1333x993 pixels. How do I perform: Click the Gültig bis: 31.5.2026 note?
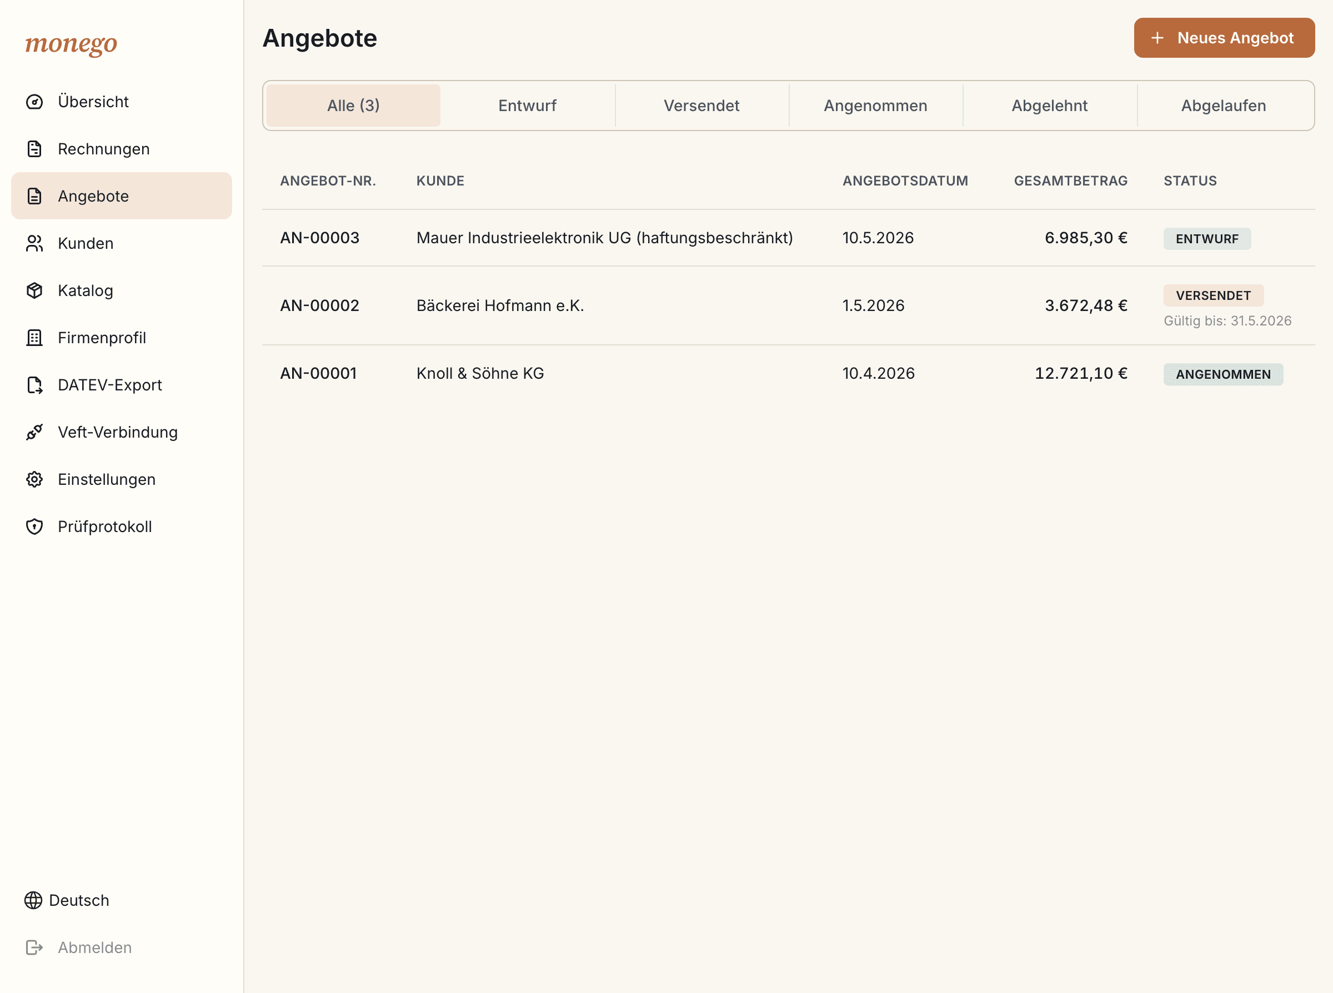1227,321
